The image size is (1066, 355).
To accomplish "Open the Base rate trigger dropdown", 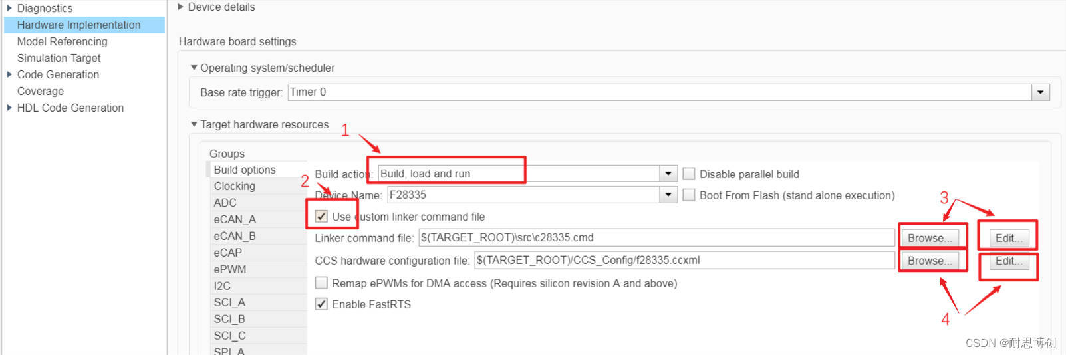I will point(1041,92).
